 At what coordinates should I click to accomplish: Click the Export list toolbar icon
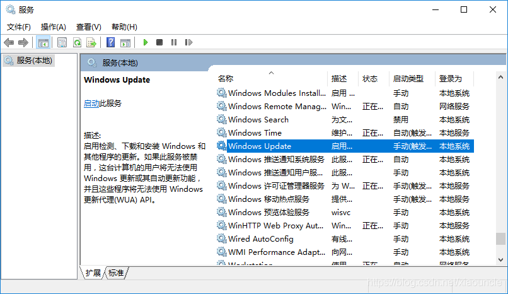tap(91, 42)
